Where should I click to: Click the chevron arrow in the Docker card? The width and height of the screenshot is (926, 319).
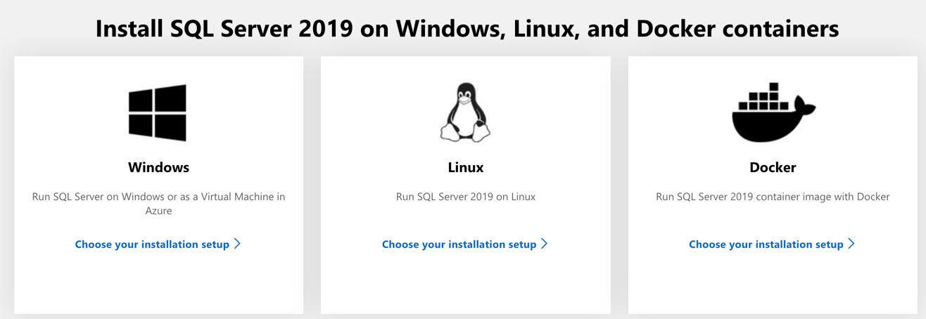(851, 244)
